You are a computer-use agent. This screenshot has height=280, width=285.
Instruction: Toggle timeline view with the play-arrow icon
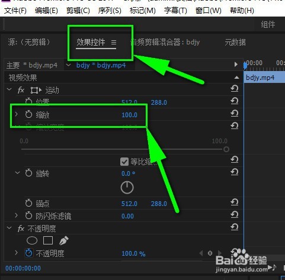(236, 65)
